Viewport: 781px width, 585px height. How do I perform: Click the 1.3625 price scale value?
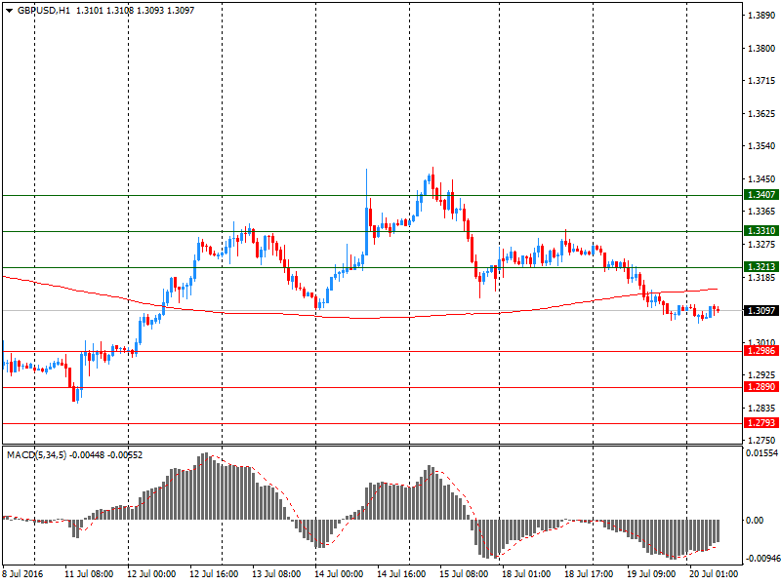pos(761,114)
